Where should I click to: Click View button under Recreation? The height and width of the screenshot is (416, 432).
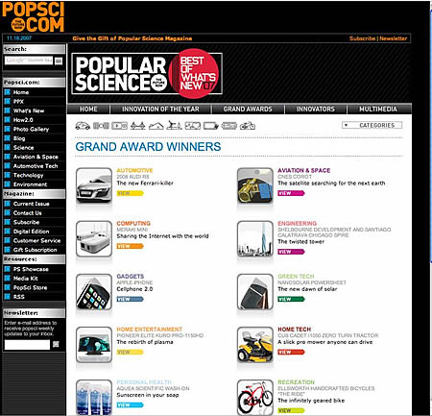click(291, 411)
